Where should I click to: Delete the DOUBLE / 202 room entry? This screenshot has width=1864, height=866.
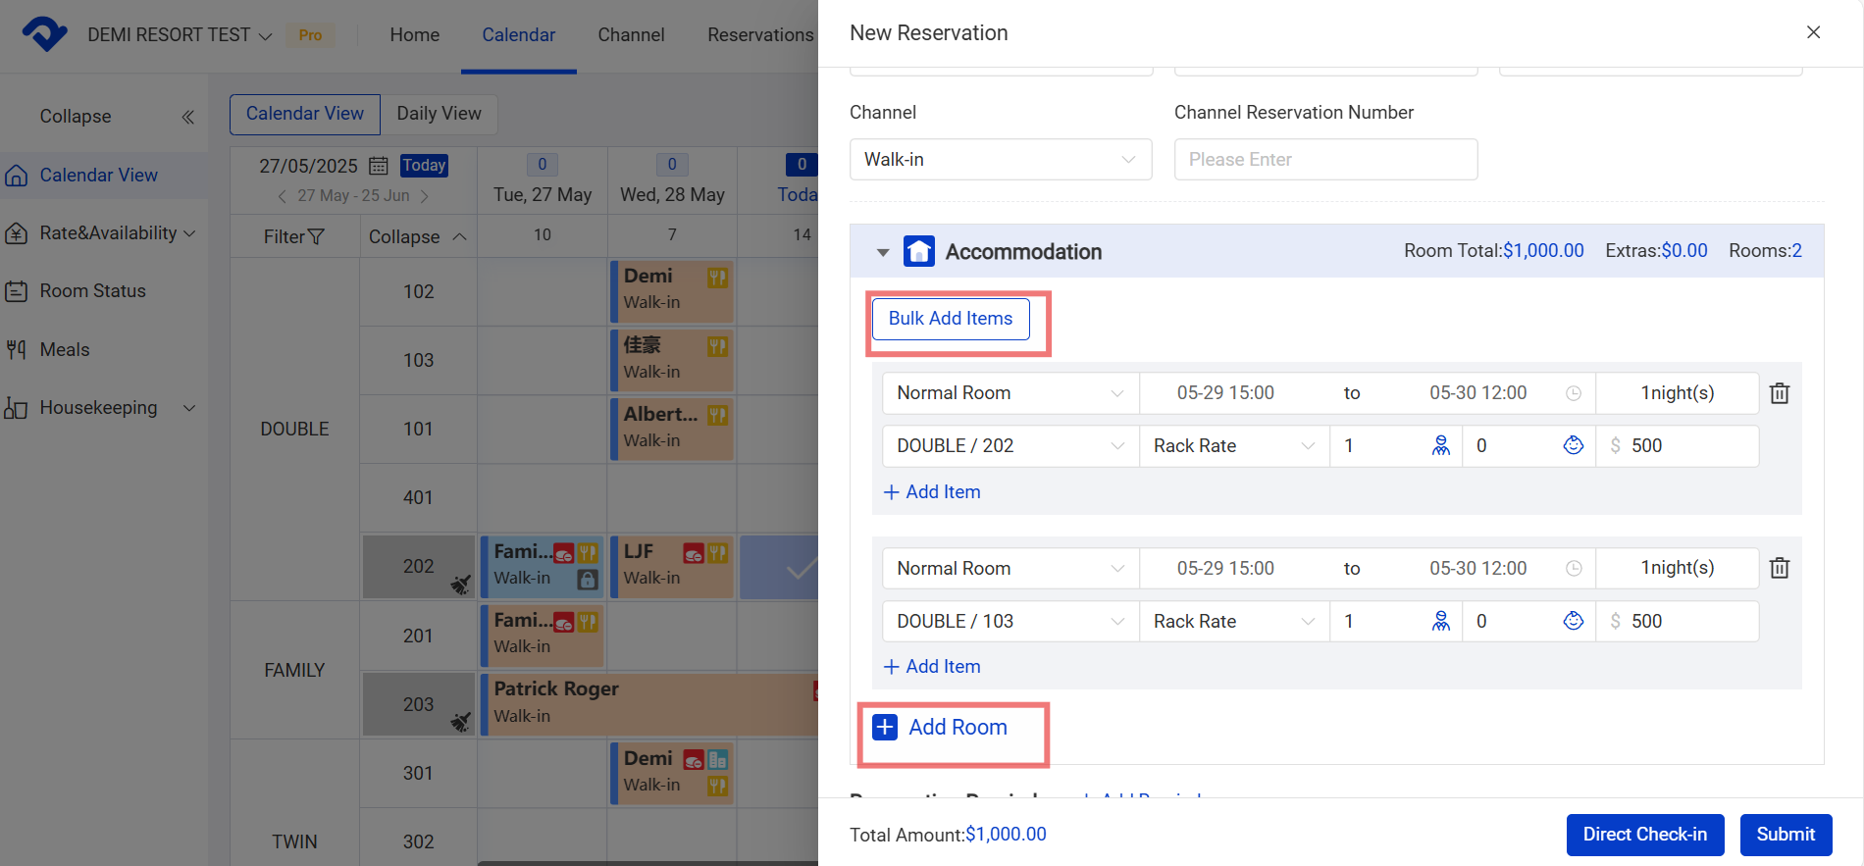click(1779, 393)
